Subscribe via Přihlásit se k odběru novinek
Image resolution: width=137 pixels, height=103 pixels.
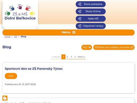(114, 47)
